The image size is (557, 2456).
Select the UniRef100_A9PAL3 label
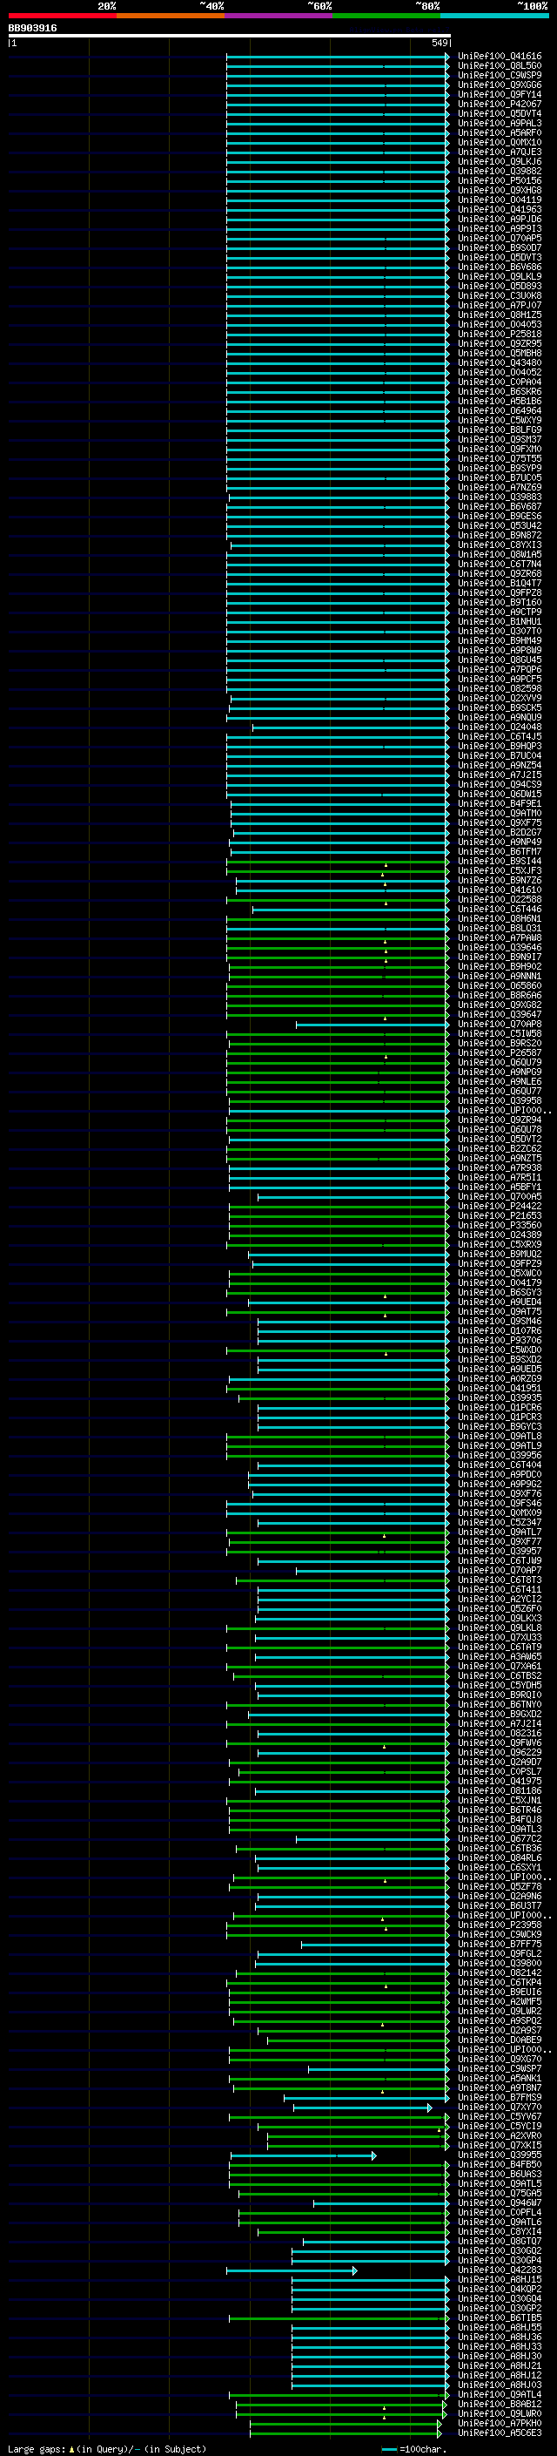tap(499, 123)
